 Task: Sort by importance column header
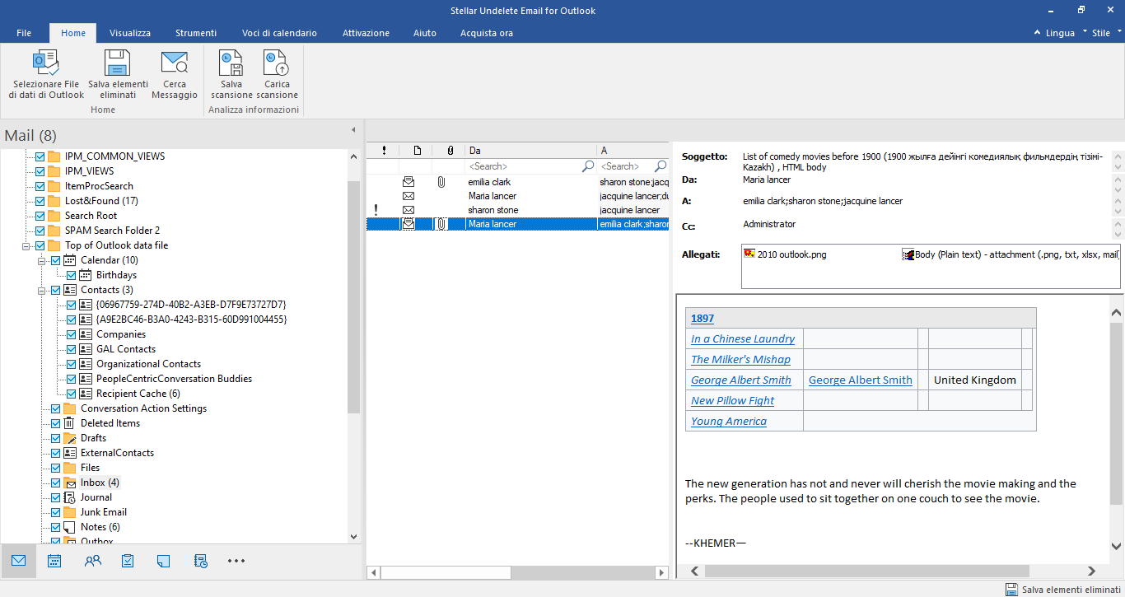click(x=383, y=151)
